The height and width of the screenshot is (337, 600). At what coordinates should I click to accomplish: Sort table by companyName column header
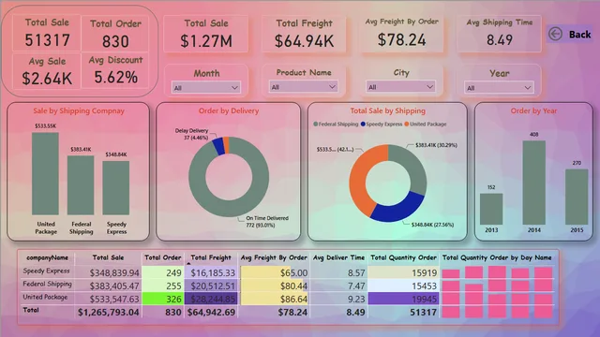[x=48, y=258]
